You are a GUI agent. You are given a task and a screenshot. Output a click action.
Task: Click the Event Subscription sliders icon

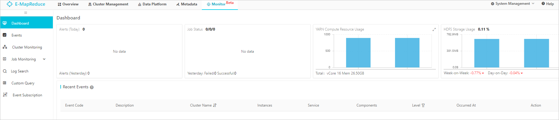[5, 95]
